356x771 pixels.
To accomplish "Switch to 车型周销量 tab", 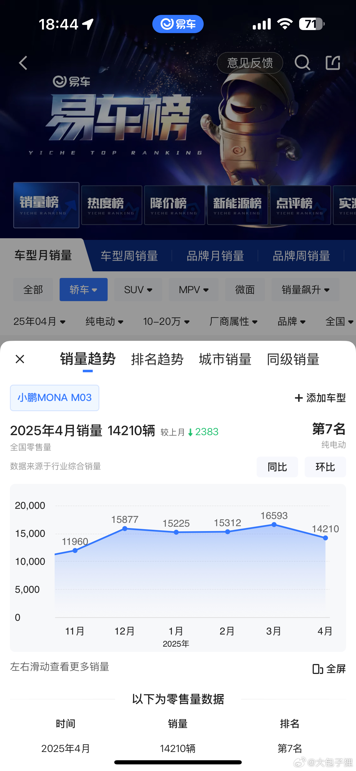I will pos(129,256).
